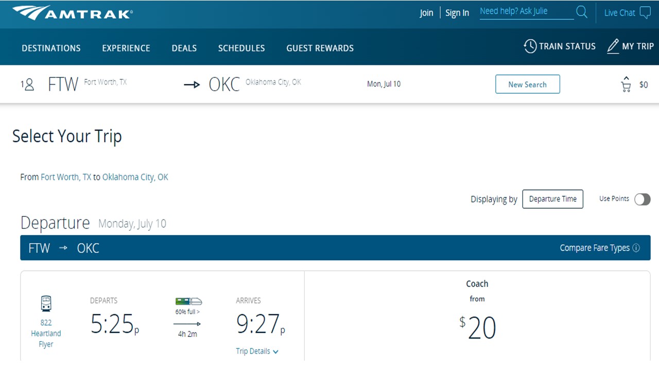Open the Deals menu
659x371 pixels.
coord(184,48)
